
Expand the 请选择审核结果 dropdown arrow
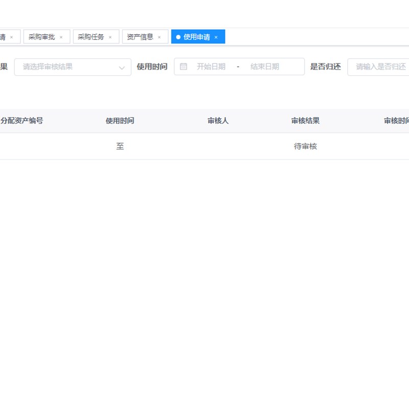pos(122,68)
